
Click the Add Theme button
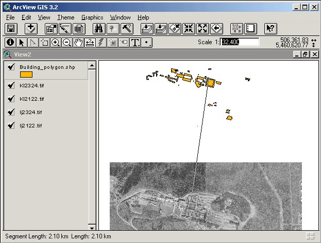[32, 29]
